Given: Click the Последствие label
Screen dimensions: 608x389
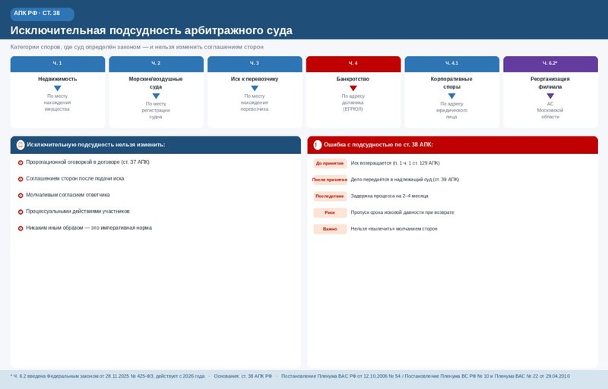Looking at the screenshot, I should (330, 196).
